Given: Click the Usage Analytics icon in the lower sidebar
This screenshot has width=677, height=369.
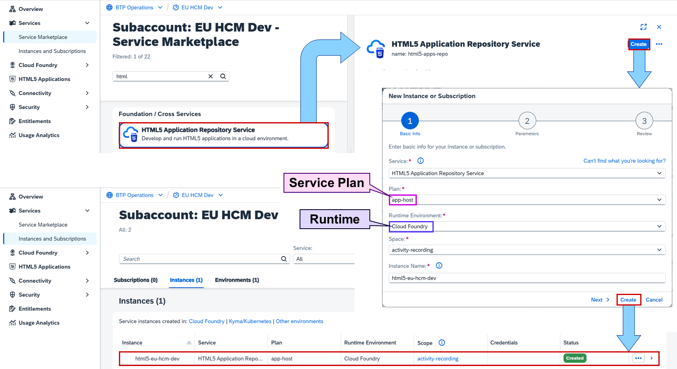Looking at the screenshot, I should (12, 323).
